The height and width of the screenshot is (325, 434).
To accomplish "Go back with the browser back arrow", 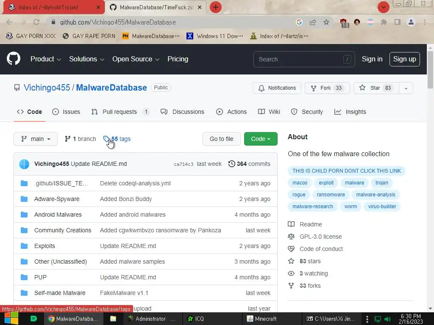I will coord(9,22).
